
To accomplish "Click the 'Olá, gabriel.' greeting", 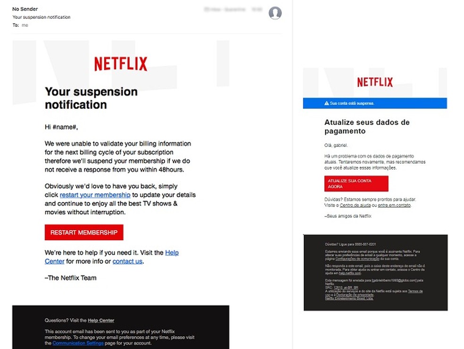I will [336, 145].
